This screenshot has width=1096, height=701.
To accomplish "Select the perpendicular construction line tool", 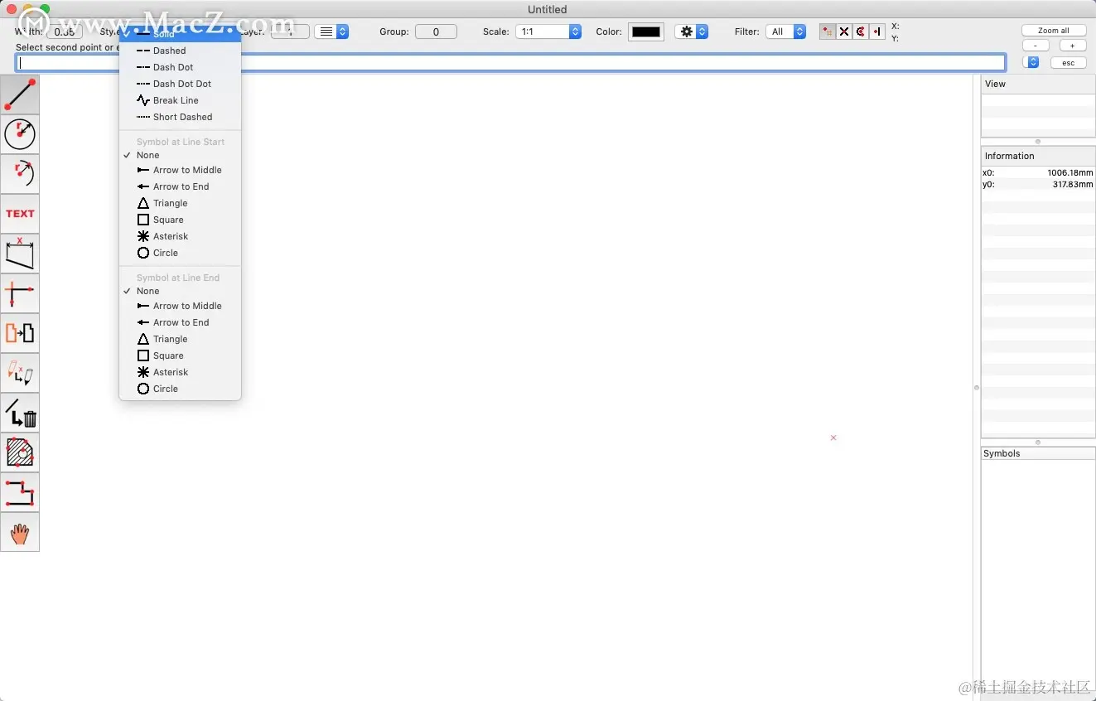I will click(20, 293).
